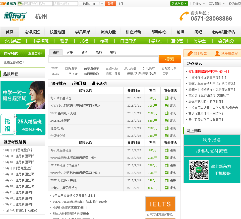Image resolution: width=241 pixels, height=219 pixels.
Task: Open 夏令营 in green navigation bar
Action: coord(177,41)
